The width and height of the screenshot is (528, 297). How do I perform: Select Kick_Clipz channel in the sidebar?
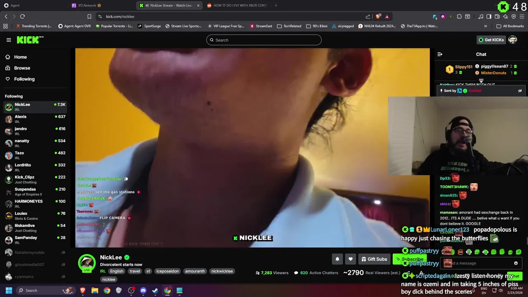tap(35, 179)
